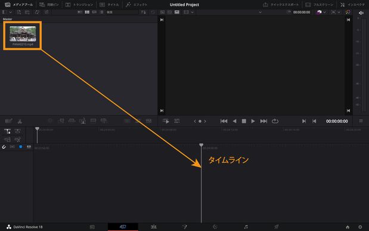
Task: Click the import media folder icon
Action: click(x=27, y=12)
